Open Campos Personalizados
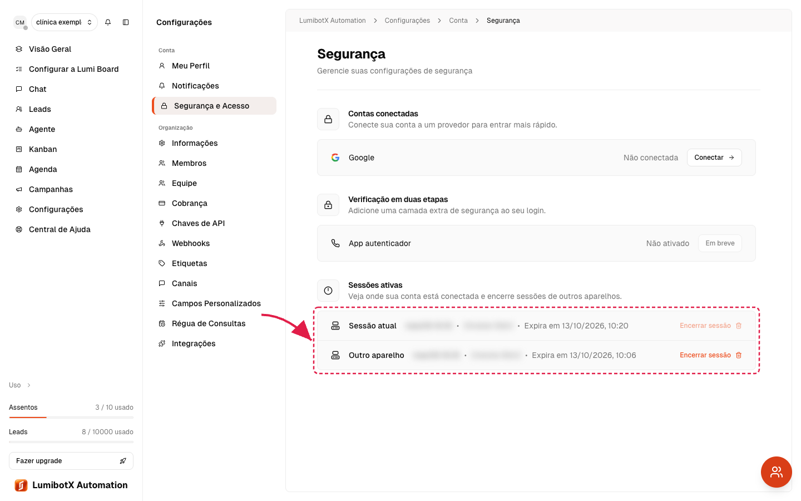 (x=214, y=303)
